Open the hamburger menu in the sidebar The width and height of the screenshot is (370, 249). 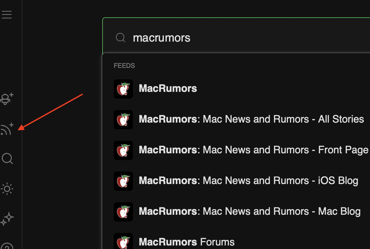pos(7,15)
